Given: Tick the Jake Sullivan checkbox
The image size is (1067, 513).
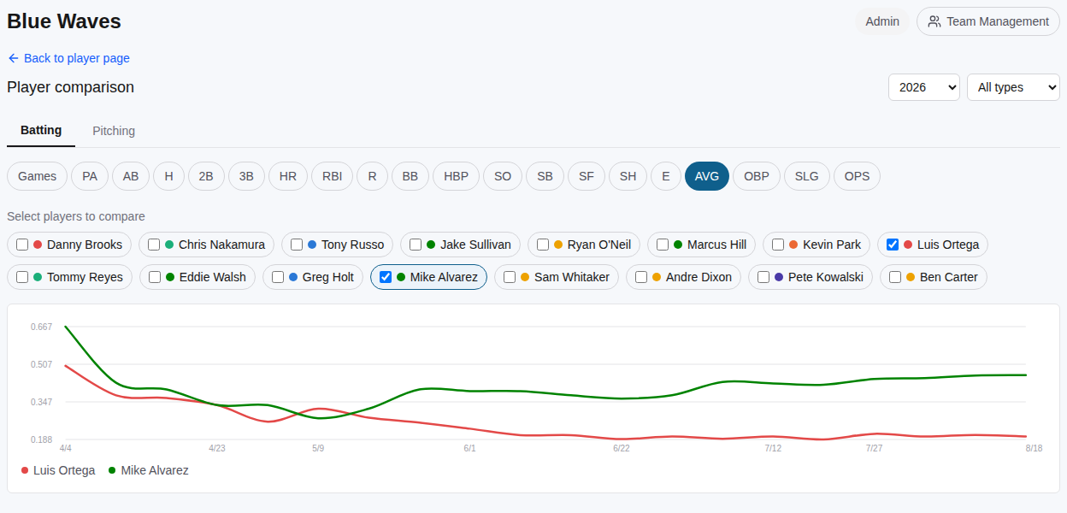Looking at the screenshot, I should point(416,245).
